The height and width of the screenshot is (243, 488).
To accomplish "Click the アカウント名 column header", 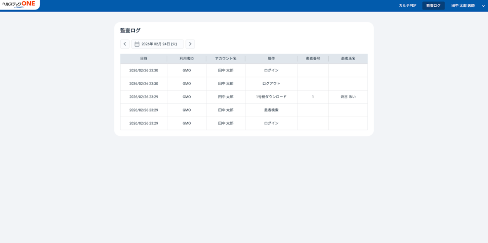I will click(225, 59).
